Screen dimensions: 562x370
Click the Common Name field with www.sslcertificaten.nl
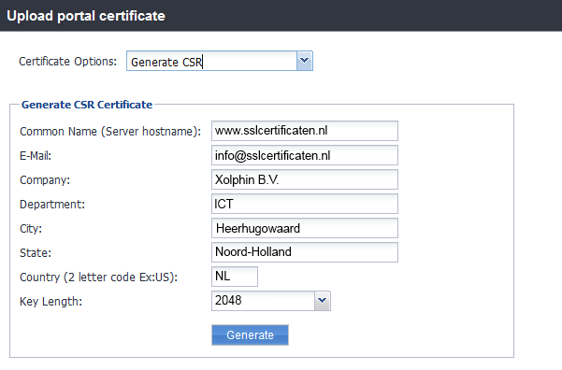(305, 131)
